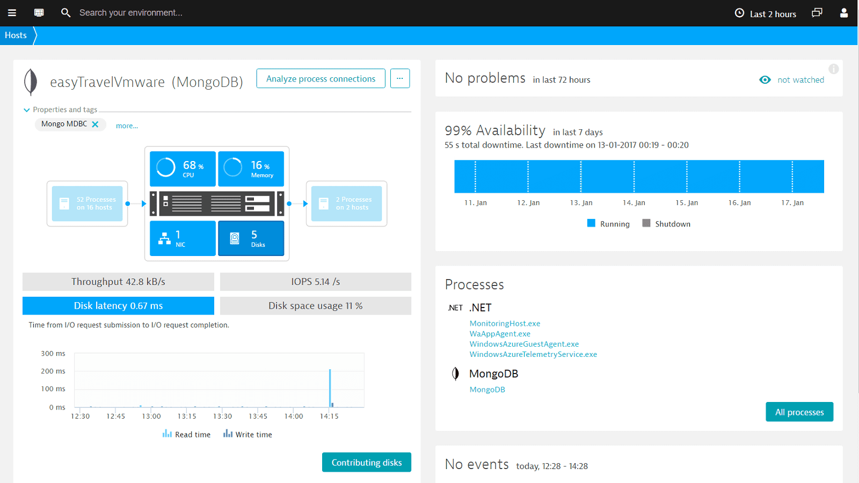This screenshot has height=483, width=859.
Task: Open the ellipsis more options button
Action: tap(400, 78)
